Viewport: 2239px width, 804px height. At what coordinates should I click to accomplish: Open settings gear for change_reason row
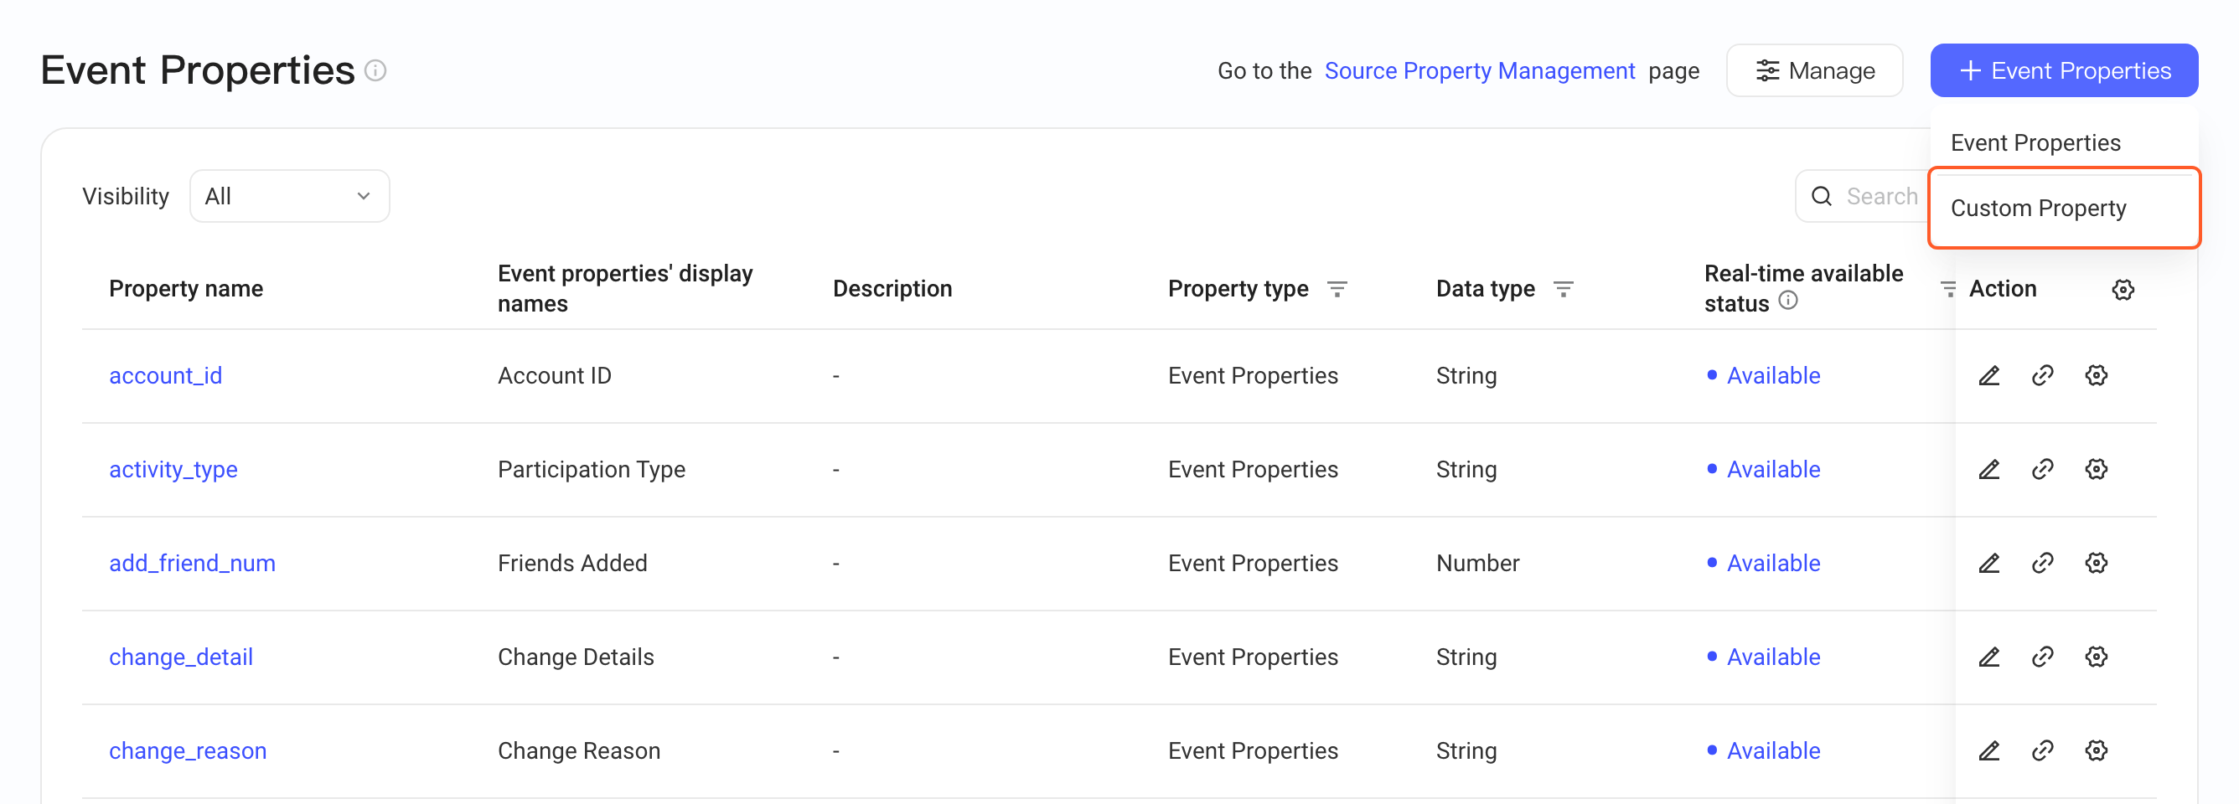(2096, 750)
